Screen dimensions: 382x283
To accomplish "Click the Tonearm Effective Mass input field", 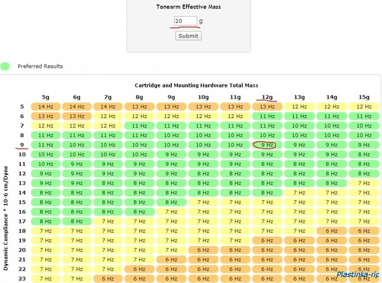I will click(x=185, y=21).
